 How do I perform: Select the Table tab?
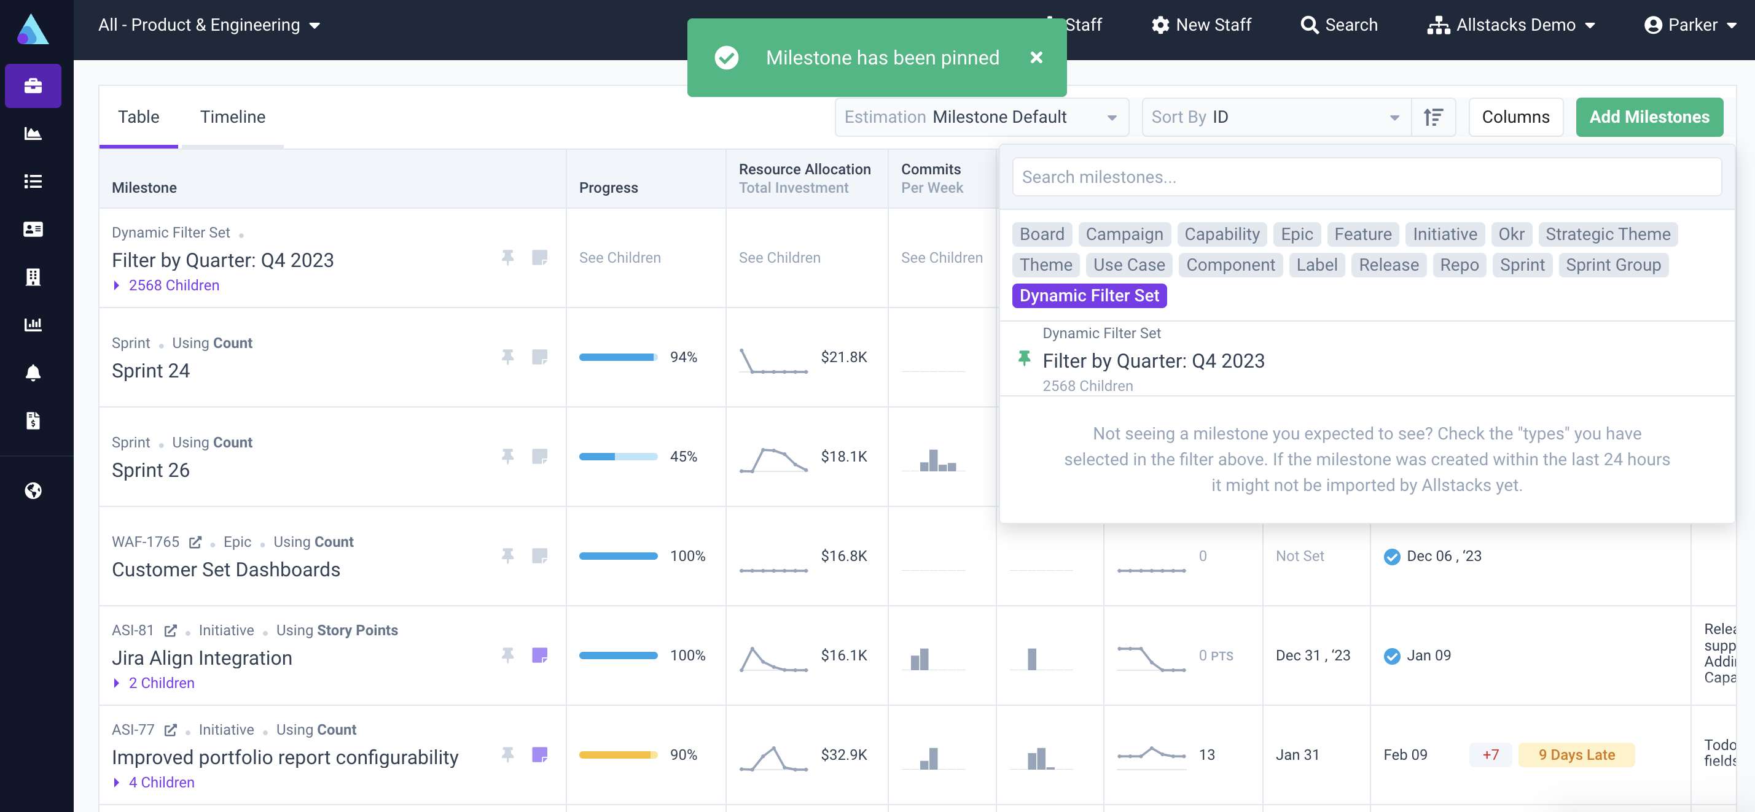click(x=138, y=117)
